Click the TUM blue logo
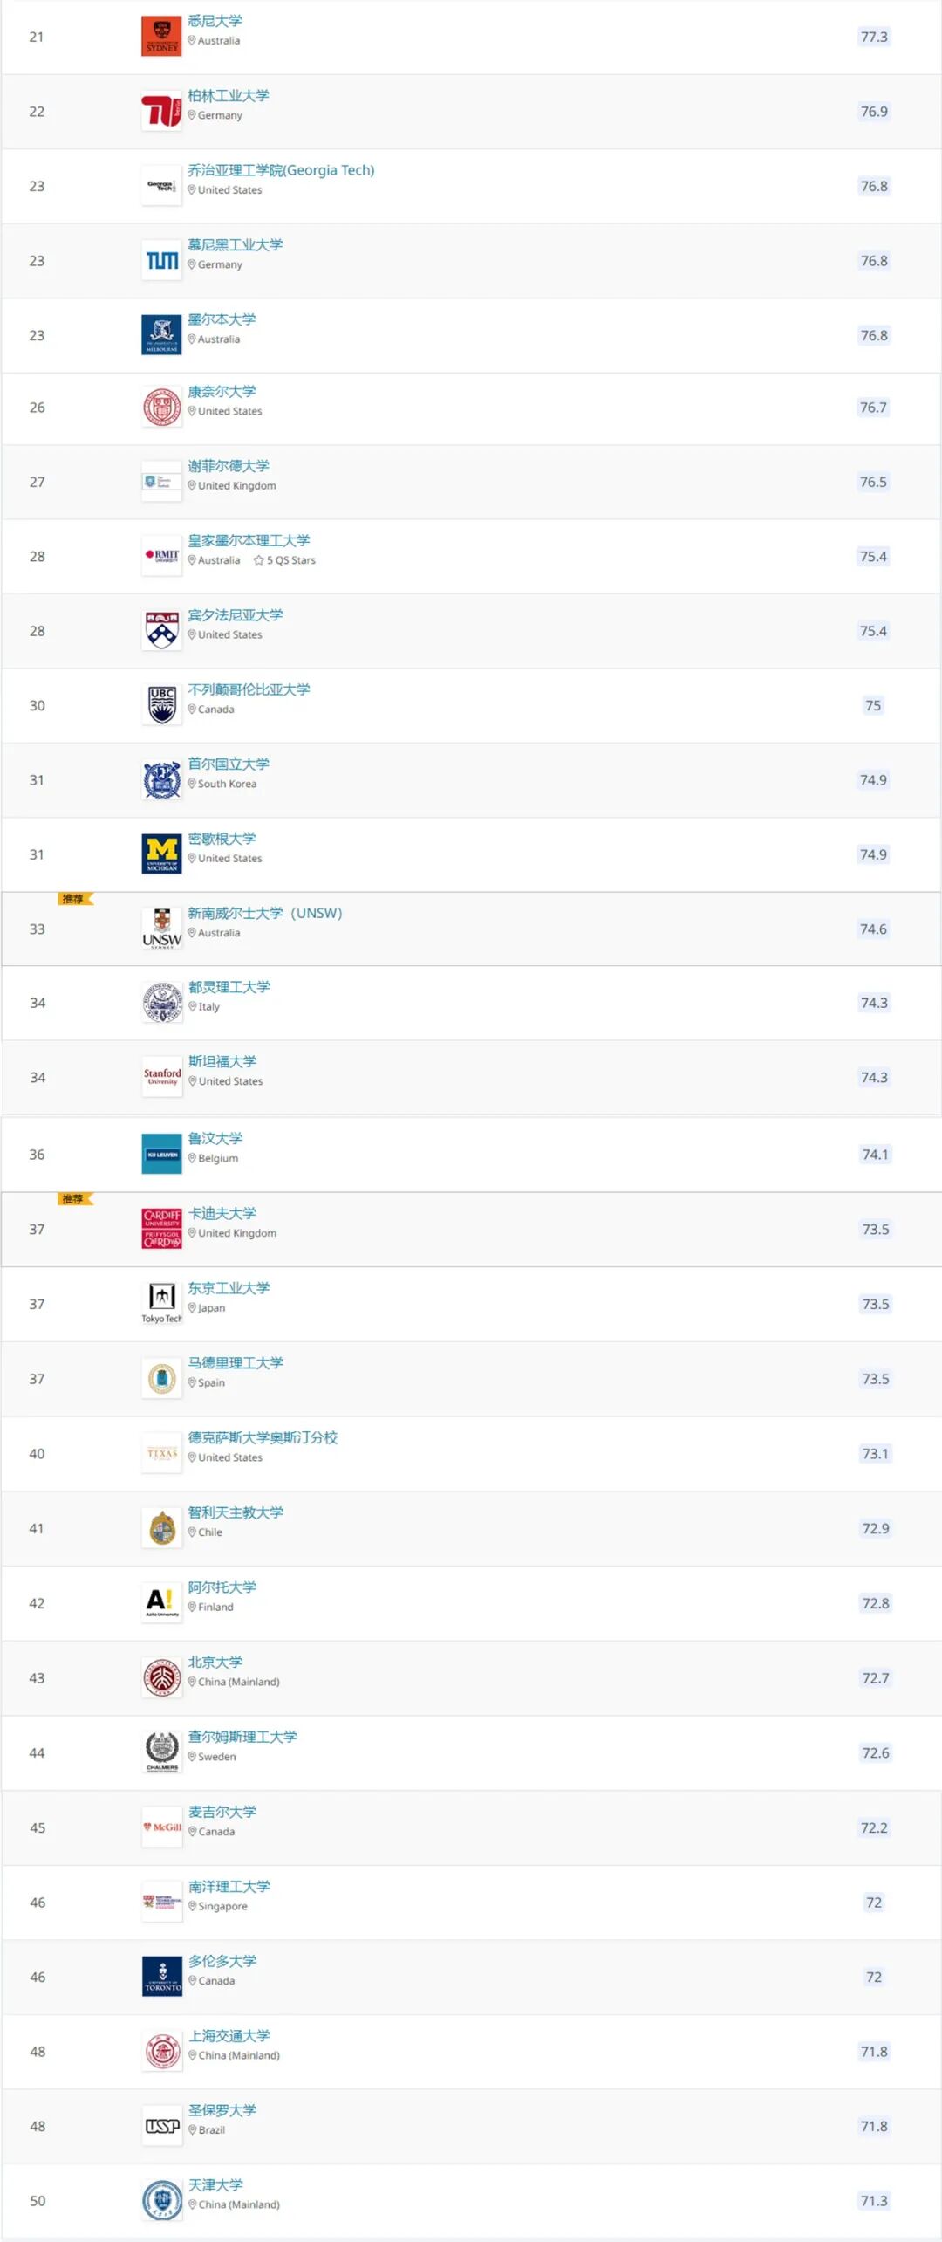The height and width of the screenshot is (2242, 942). click(x=161, y=261)
